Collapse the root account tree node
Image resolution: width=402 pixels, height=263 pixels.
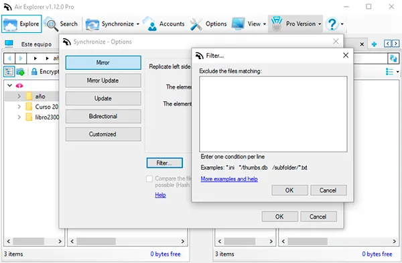tap(10, 85)
